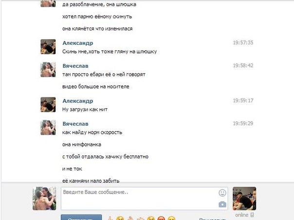Click Вячеслав's avatar beside 19:58:42 message
The height and width of the screenshot is (220, 294).
coord(48,70)
